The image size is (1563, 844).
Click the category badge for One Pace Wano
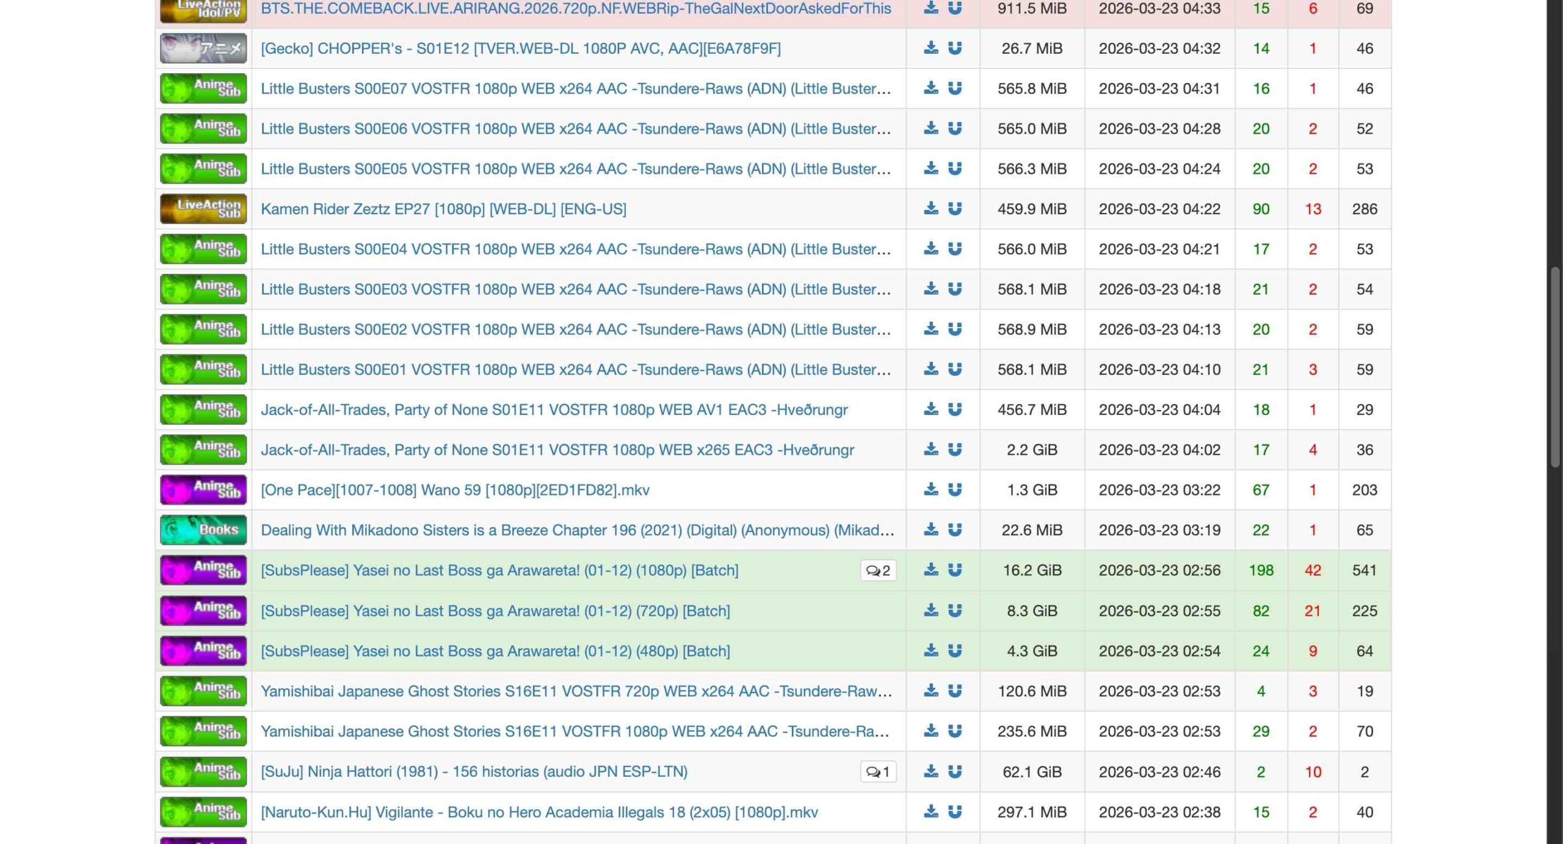tap(203, 489)
